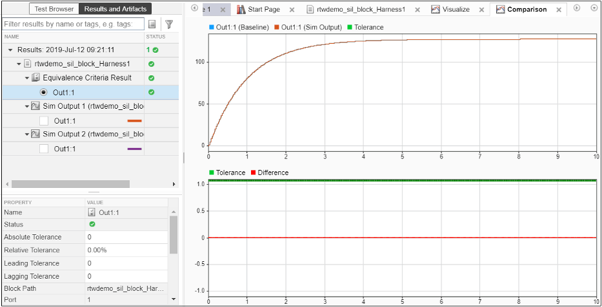Click the tab list scroll-right arrow
The image size is (602, 307).
tap(577, 8)
